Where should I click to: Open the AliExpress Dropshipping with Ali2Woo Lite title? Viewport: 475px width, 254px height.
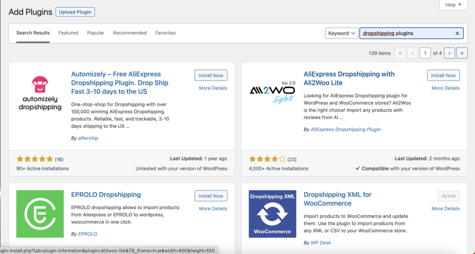click(x=349, y=78)
